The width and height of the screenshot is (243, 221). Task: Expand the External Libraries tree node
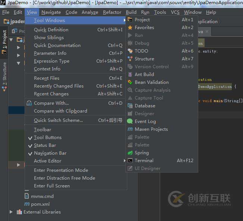point(11,212)
